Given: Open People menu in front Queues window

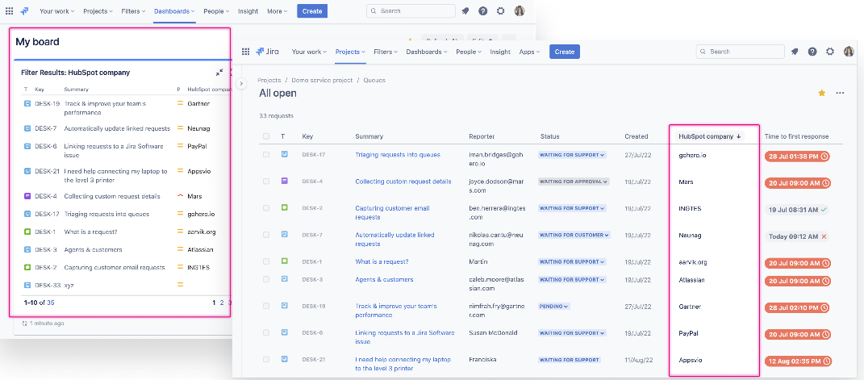Looking at the screenshot, I should pos(469,51).
